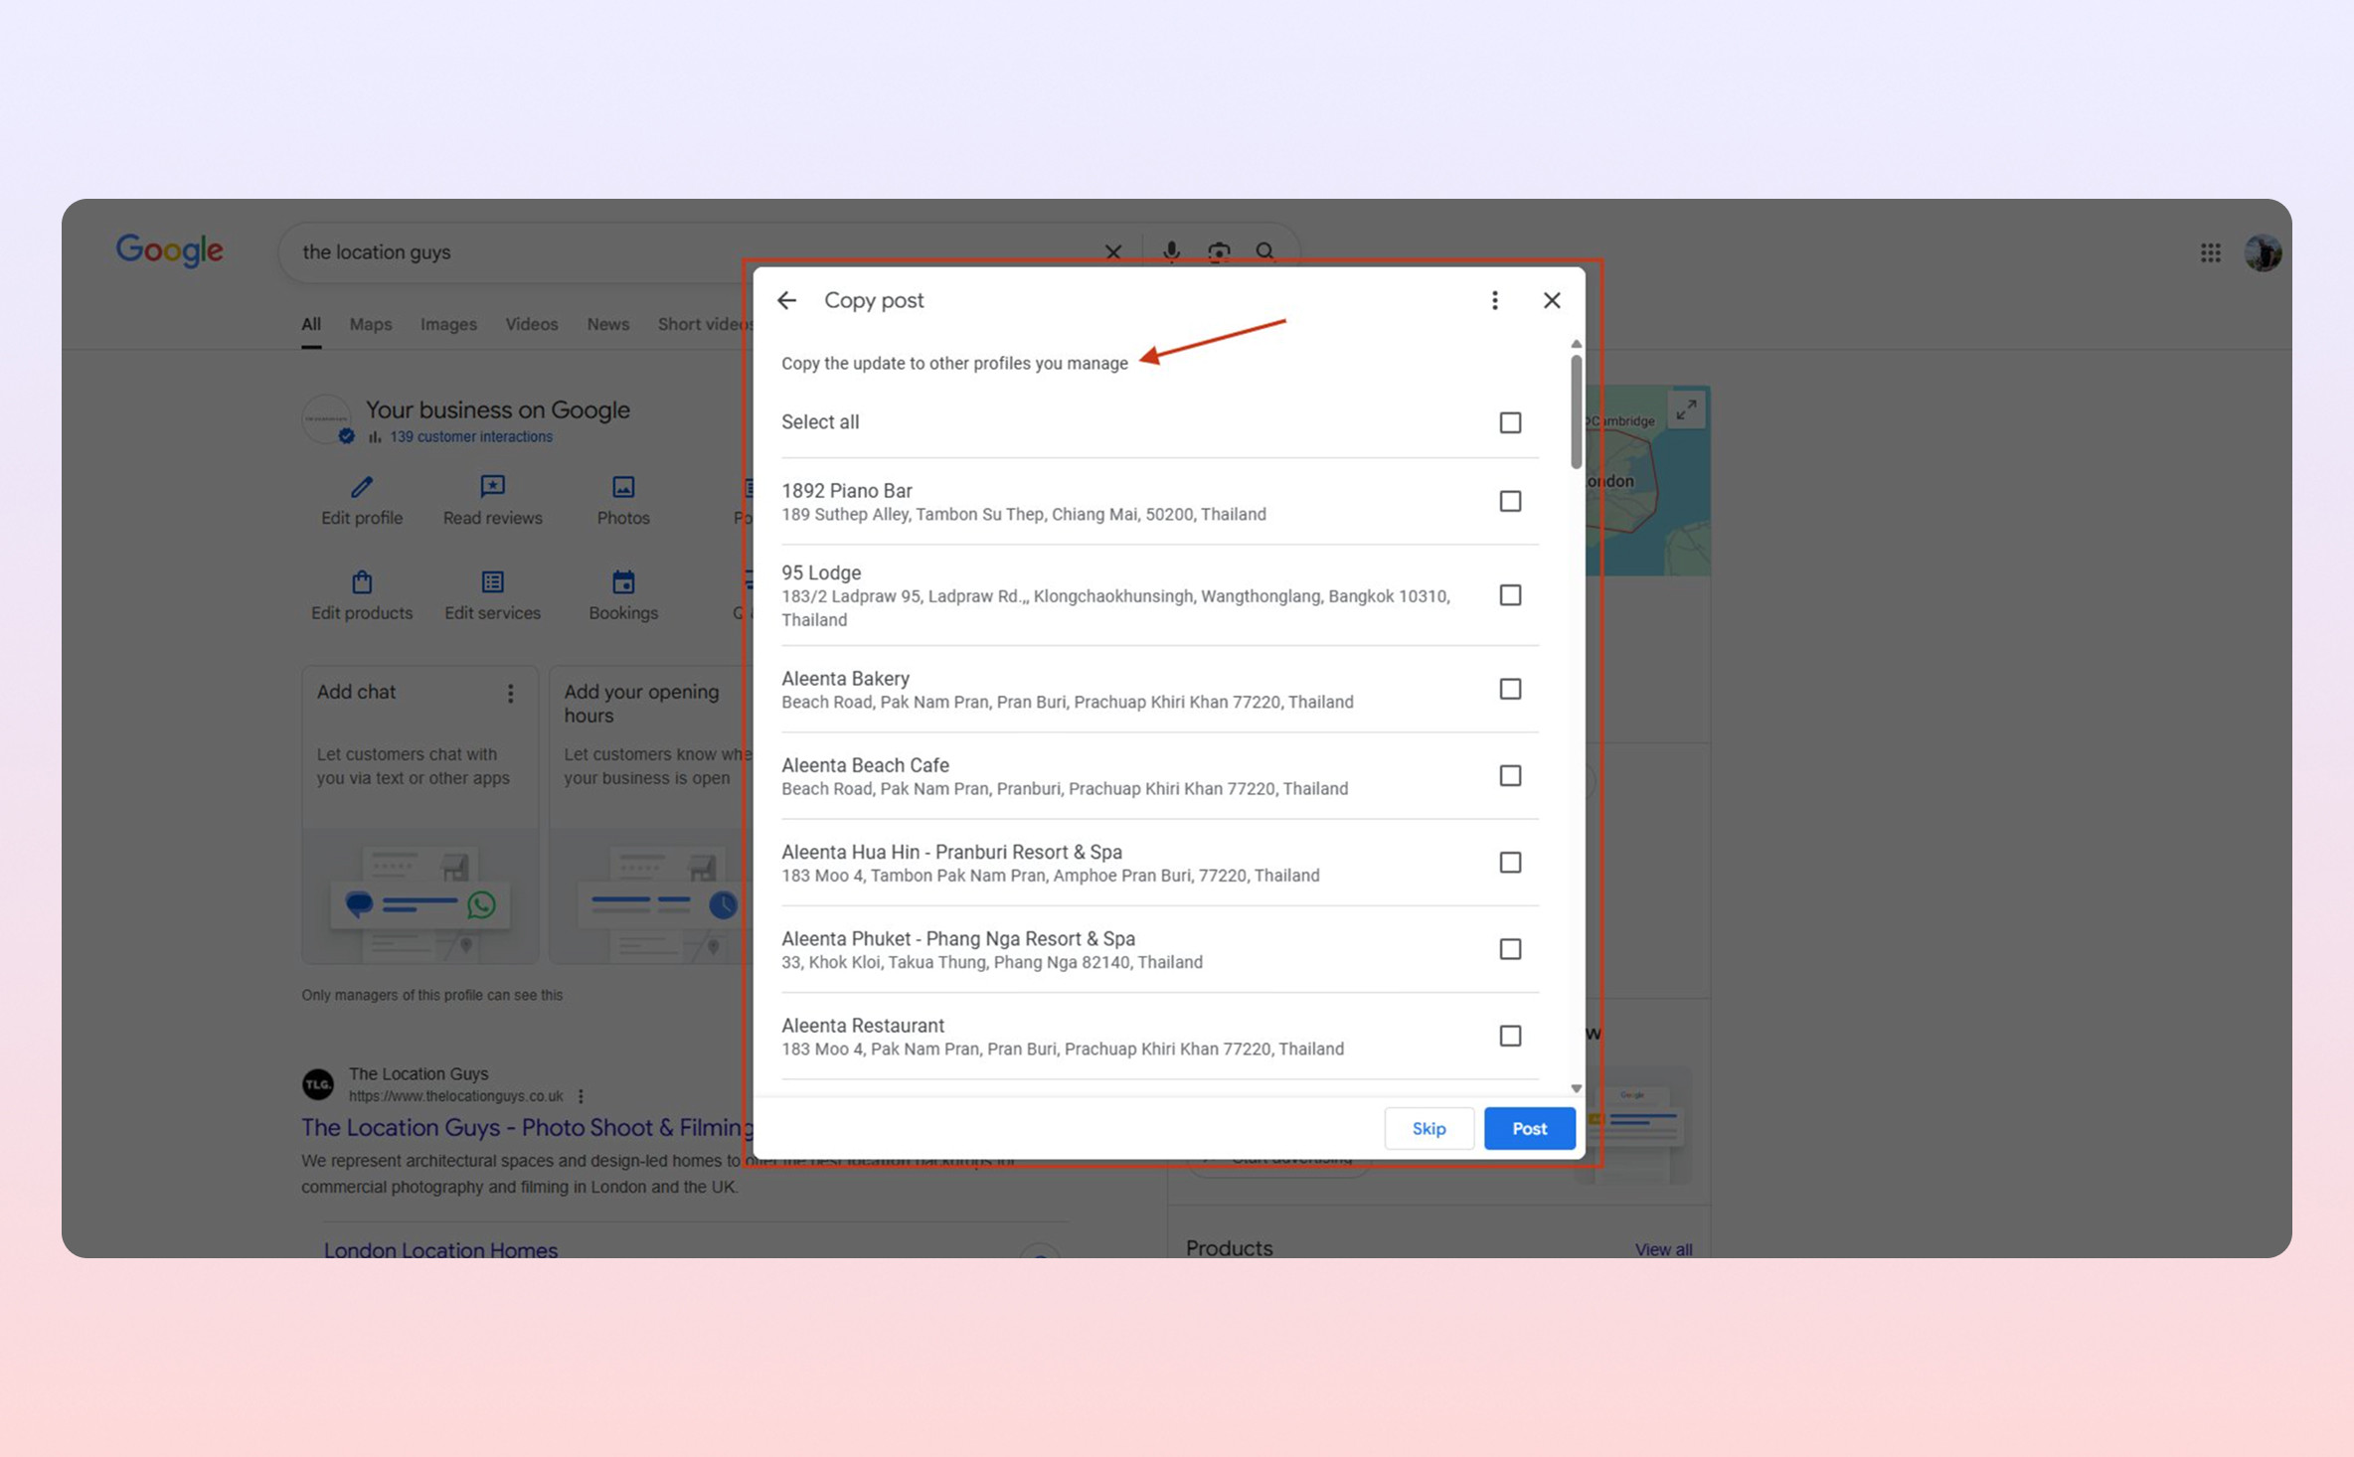Expand the map with the fullscreen arrow
This screenshot has height=1457, width=2354.
[x=1686, y=409]
